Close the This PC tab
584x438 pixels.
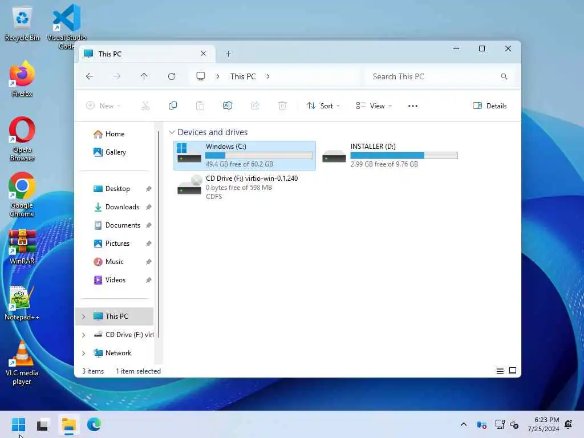[x=204, y=54]
